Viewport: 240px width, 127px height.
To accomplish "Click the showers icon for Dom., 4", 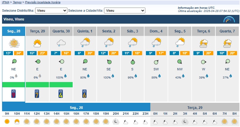I will coord(156,43).
